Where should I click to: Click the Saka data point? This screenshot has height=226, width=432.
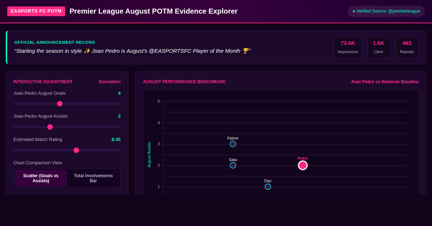[233, 165]
